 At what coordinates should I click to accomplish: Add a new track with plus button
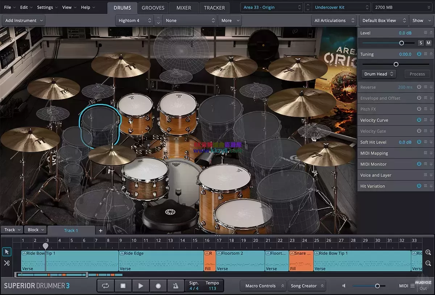pos(101,230)
